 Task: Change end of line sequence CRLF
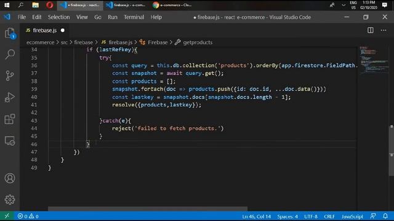tap(329, 216)
